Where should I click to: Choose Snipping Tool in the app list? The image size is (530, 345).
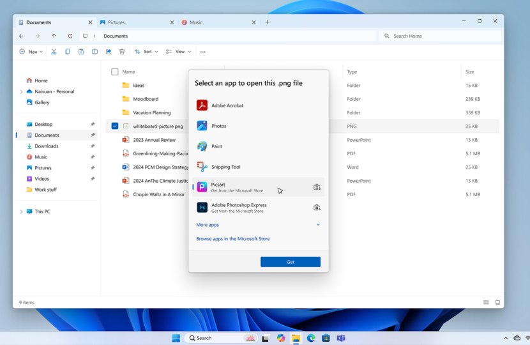pos(258,167)
